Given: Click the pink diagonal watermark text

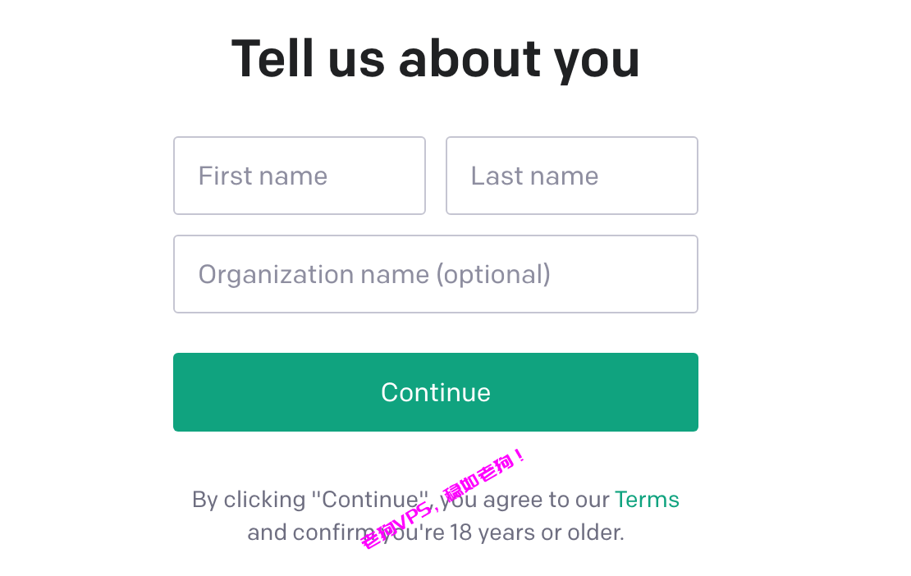Looking at the screenshot, I should tap(442, 500).
